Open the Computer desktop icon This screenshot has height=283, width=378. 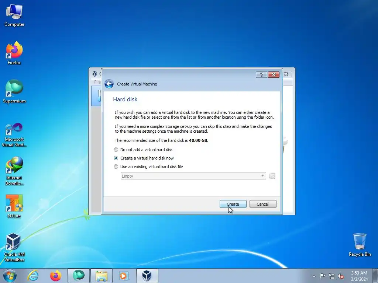(14, 15)
